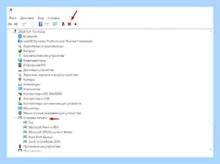Select Microsoft Print to PDF

[x=44, y=127]
